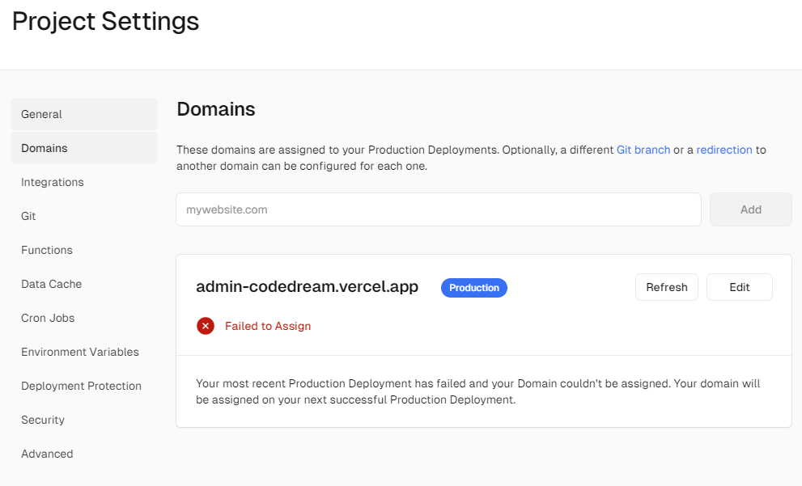This screenshot has height=486, width=802.
Task: Click the Failed to Assign status text
Action: pos(268,326)
